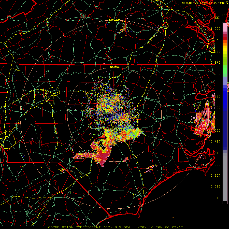
Task: Select the 0.627 legend value
Action: click(x=216, y=108)
